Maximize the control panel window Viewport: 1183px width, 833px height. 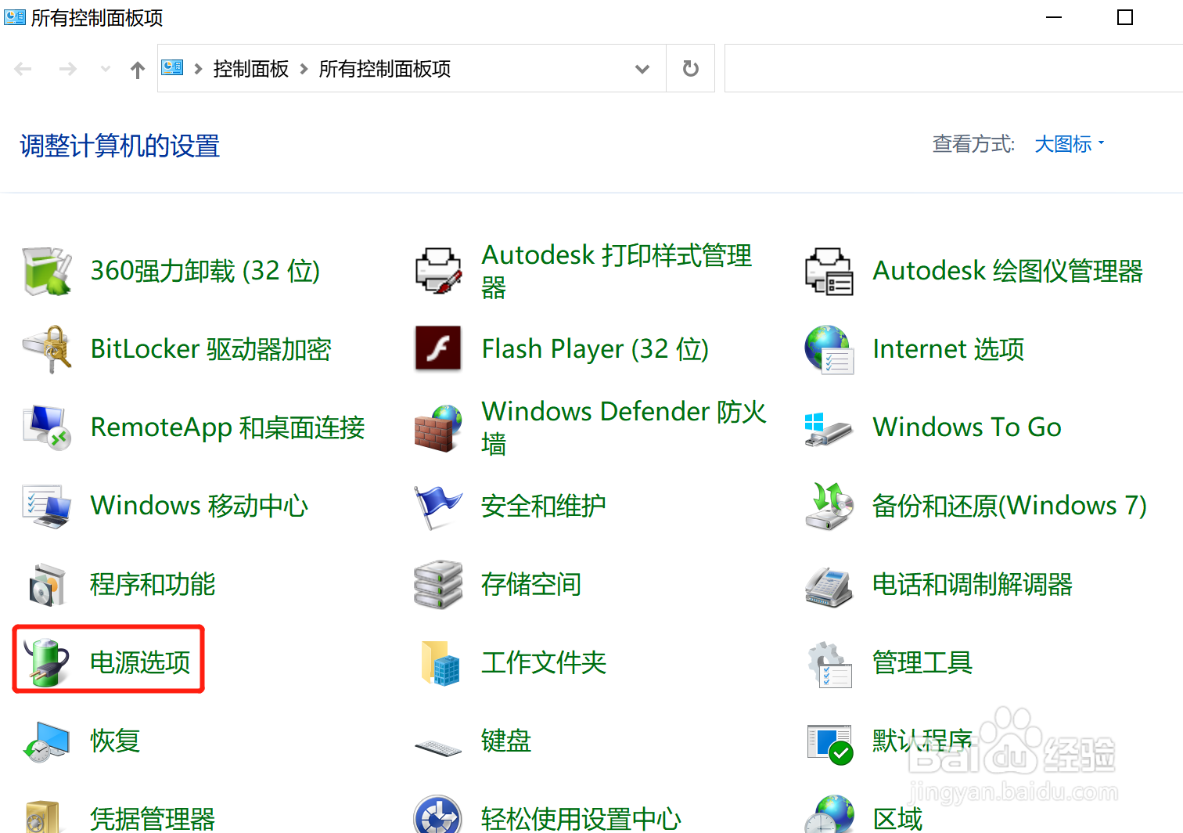(1125, 17)
